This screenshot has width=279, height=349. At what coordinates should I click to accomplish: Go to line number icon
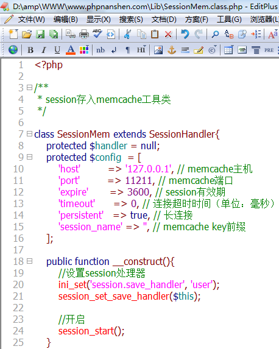click(256, 34)
